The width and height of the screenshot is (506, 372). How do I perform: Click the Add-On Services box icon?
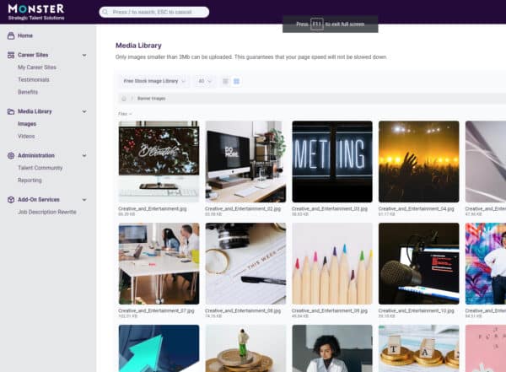pos(11,200)
